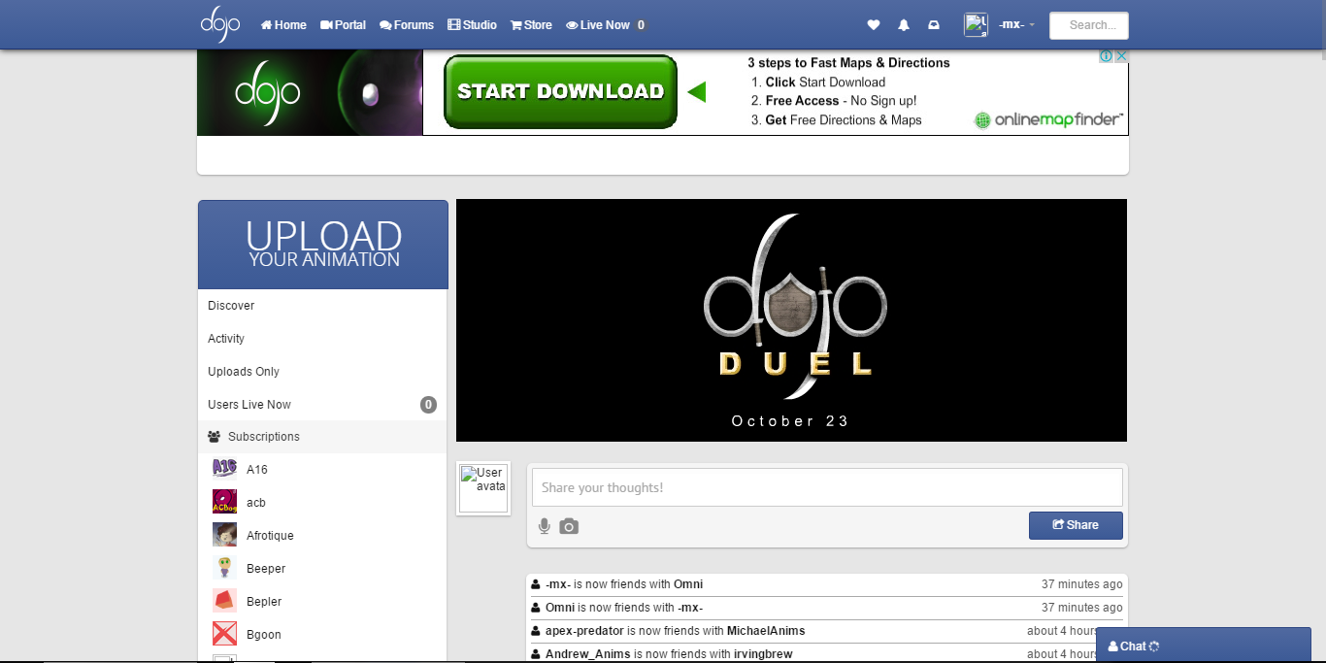Expand the Live Now menu
Image resolution: width=1326 pixels, height=663 pixels.
[x=597, y=24]
